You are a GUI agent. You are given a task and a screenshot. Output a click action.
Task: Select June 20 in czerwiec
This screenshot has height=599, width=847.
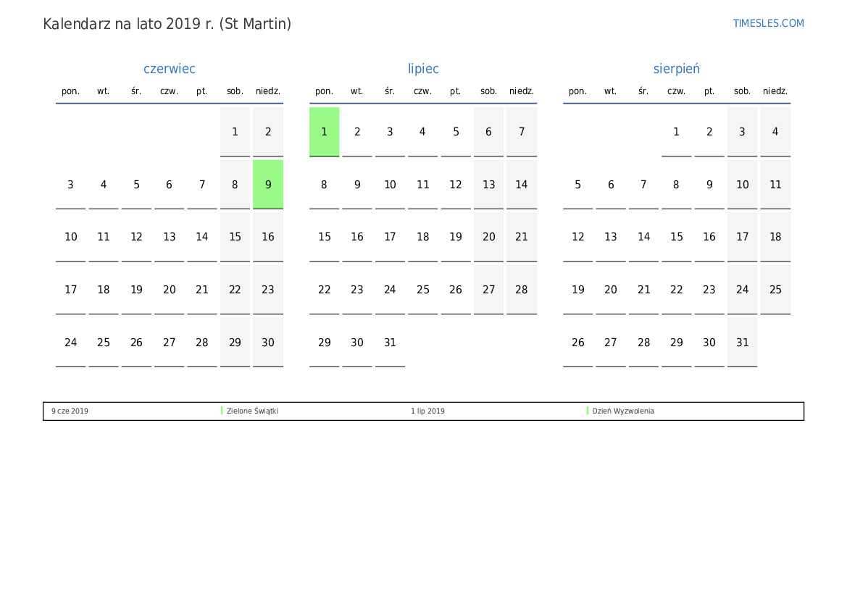169,290
